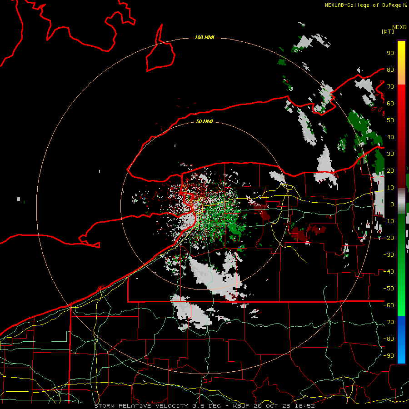Select the 30 value on velocity scale
The image size is (409, 409).
coord(390,154)
